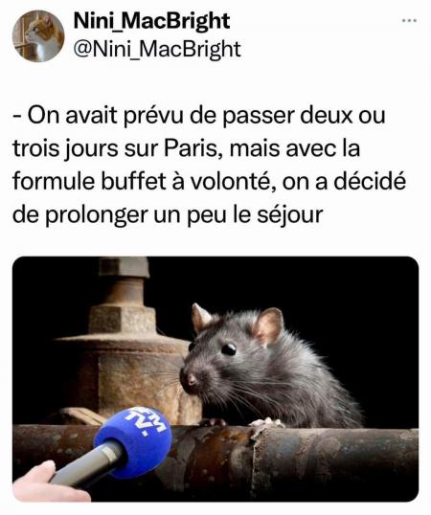Click the BFM TV logo on the microphone
This screenshot has width=431, height=515.
point(146,422)
